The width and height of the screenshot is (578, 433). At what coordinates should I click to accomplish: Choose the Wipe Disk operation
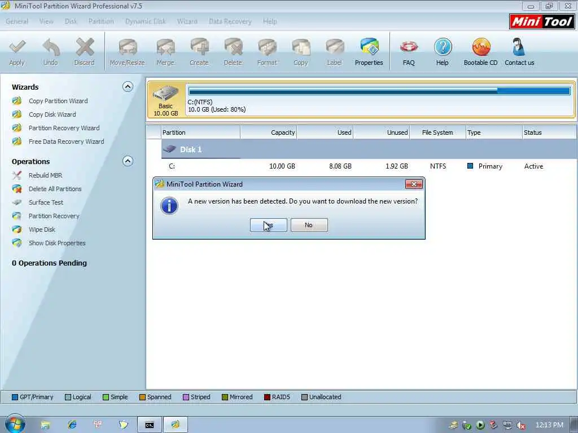pos(42,230)
